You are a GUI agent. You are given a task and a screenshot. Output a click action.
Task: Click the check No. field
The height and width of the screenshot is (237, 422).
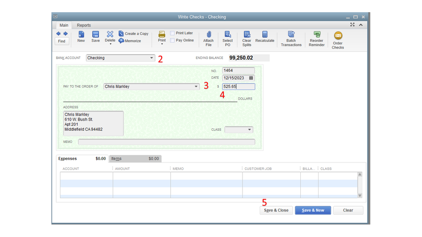pyautogui.click(x=238, y=70)
